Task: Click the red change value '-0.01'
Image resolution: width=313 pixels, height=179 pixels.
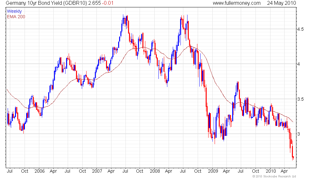Action: 108,3
